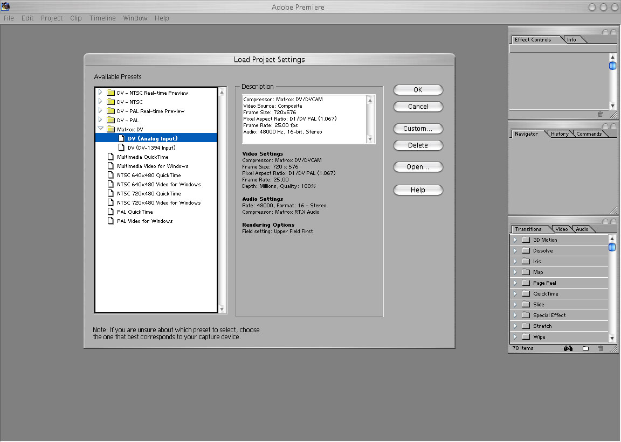Click the new folder icon in Transitions panel
This screenshot has height=442, width=621.
point(586,348)
